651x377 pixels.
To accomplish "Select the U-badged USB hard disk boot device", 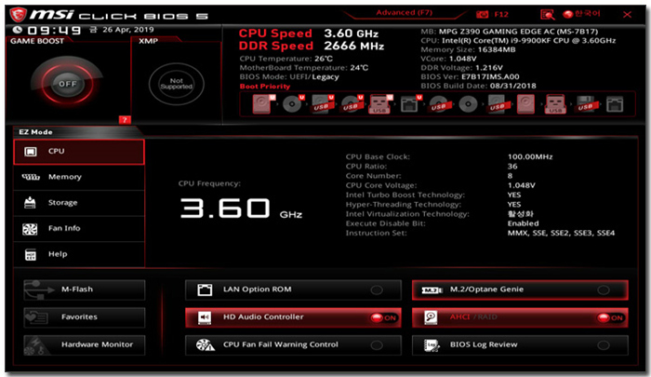I will 322,104.
